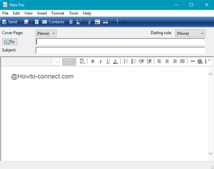Expand the Dialing rule dropdown
The height and width of the screenshot is (169, 214).
tap(190, 33)
